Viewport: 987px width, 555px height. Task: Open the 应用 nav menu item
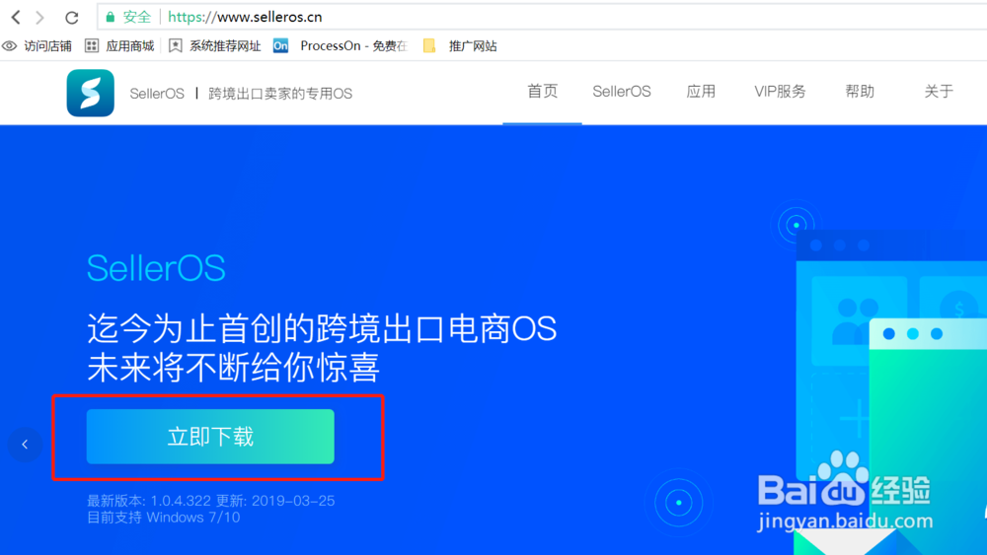701,92
